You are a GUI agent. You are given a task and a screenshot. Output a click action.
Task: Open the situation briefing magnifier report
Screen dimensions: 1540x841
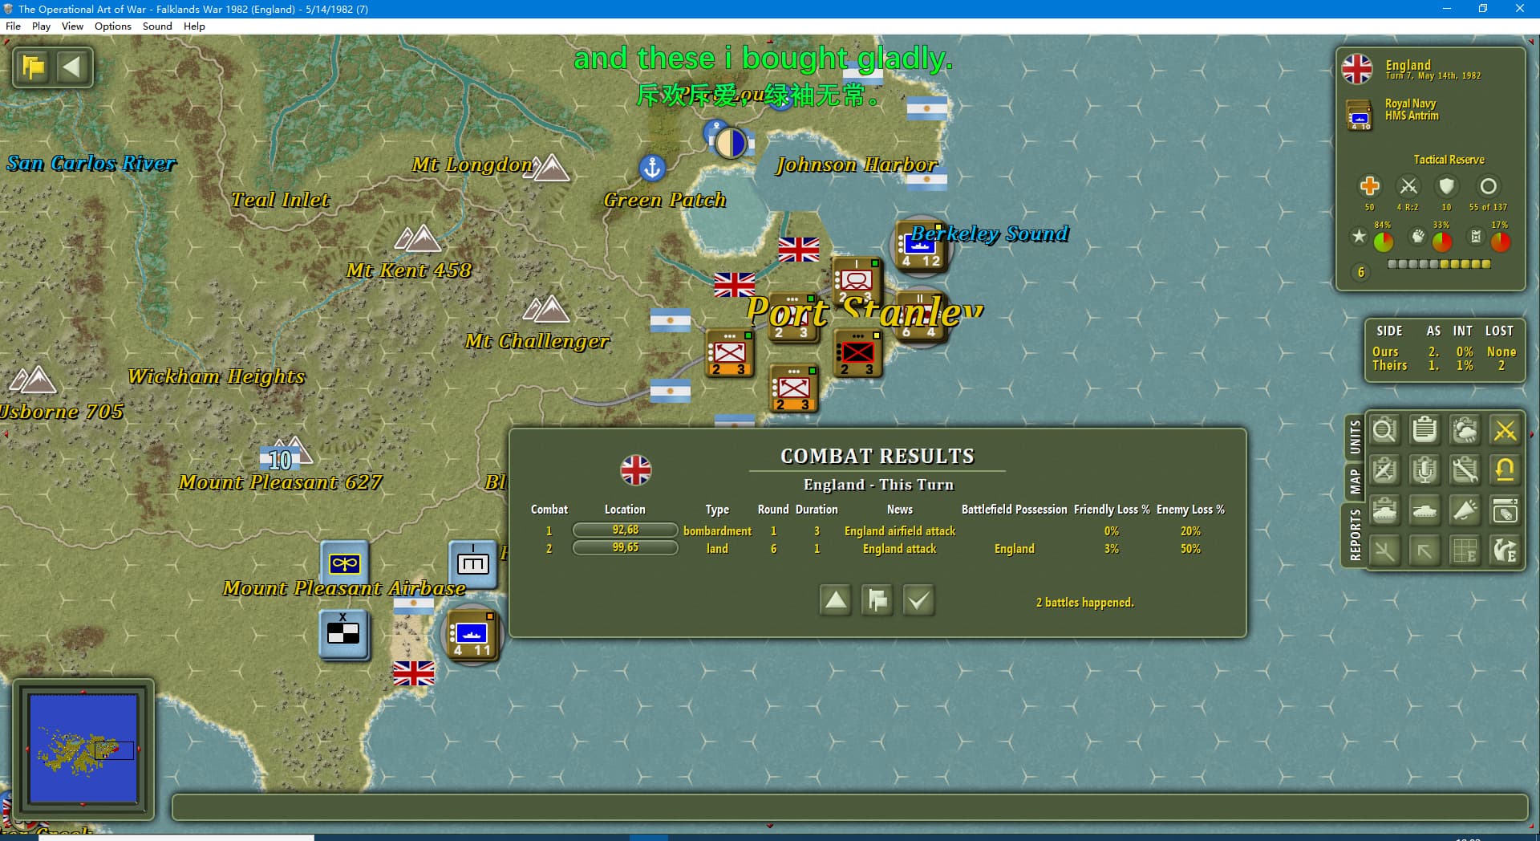point(1384,431)
